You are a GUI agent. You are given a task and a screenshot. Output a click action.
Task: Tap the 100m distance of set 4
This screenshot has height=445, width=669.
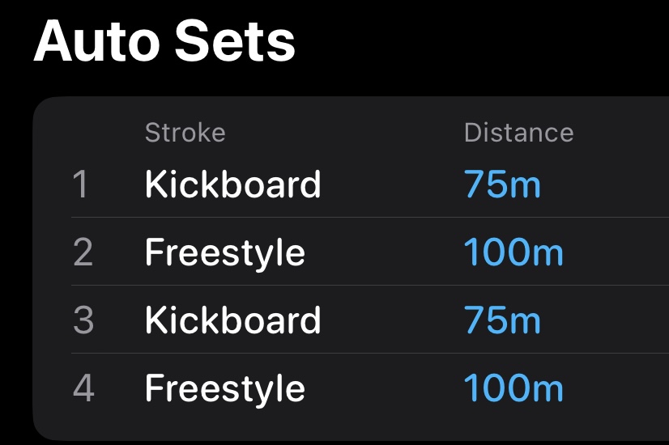513,389
